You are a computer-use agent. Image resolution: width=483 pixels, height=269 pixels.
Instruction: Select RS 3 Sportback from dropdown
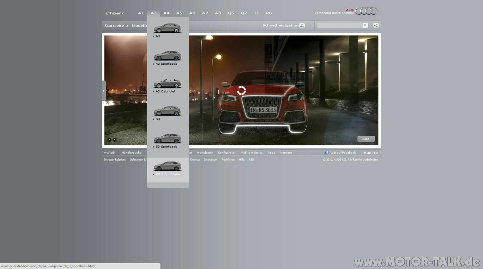(x=168, y=174)
